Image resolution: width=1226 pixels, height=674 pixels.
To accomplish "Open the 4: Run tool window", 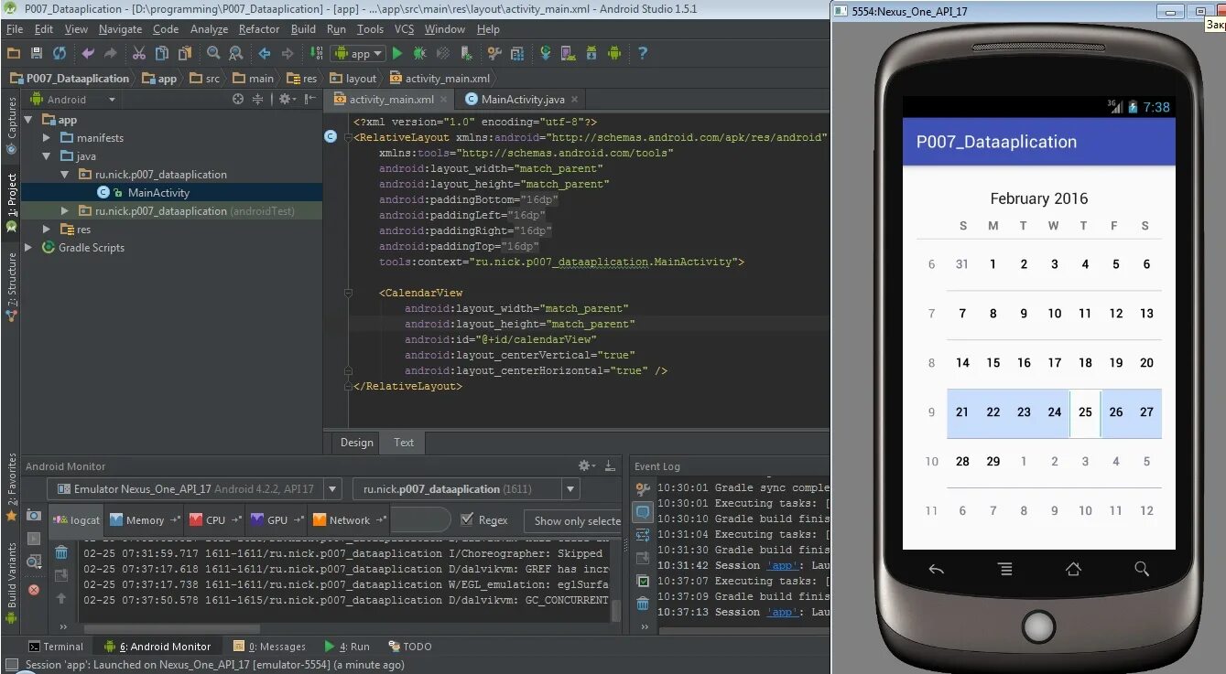I will point(347,647).
